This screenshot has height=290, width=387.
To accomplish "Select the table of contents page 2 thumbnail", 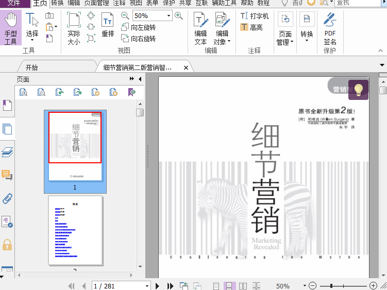I will 75,231.
